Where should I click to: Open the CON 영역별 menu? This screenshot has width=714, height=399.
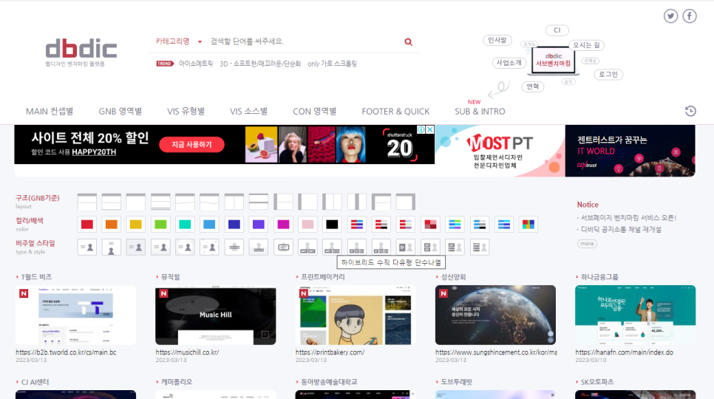click(x=315, y=112)
